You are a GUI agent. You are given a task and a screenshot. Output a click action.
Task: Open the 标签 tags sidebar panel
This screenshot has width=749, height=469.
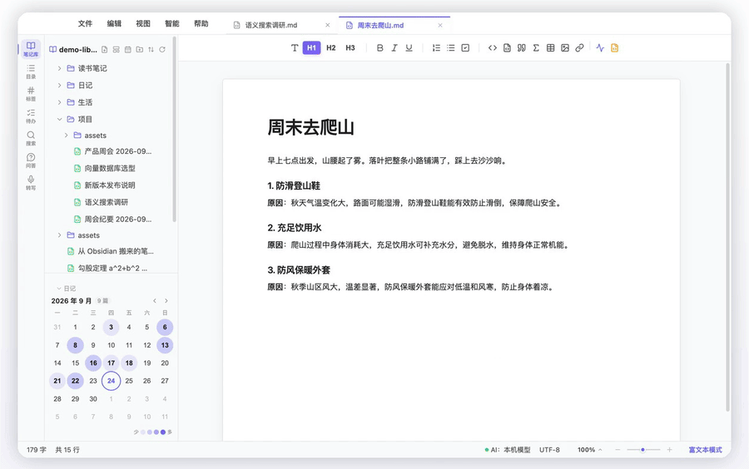pyautogui.click(x=31, y=93)
